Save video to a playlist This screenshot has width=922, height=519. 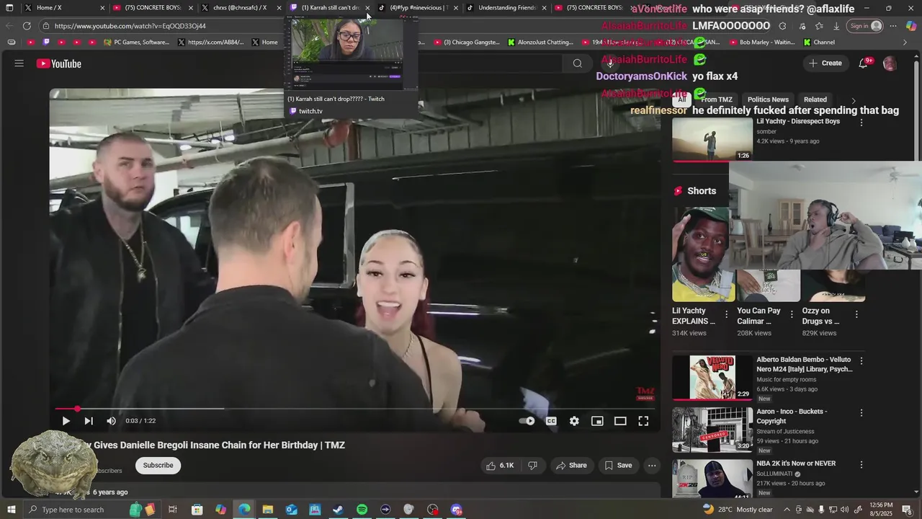pyautogui.click(x=618, y=466)
